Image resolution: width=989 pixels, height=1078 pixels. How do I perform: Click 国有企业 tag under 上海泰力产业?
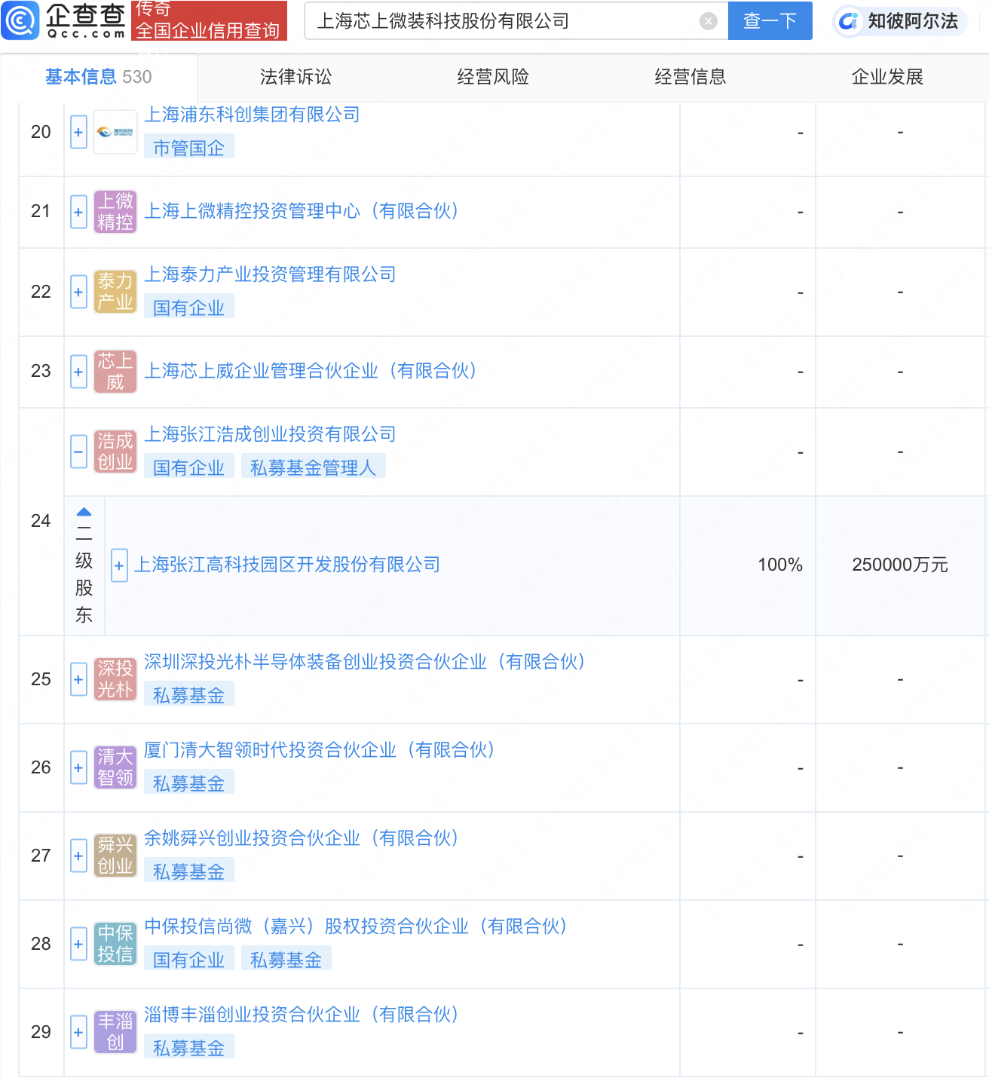pos(189,308)
